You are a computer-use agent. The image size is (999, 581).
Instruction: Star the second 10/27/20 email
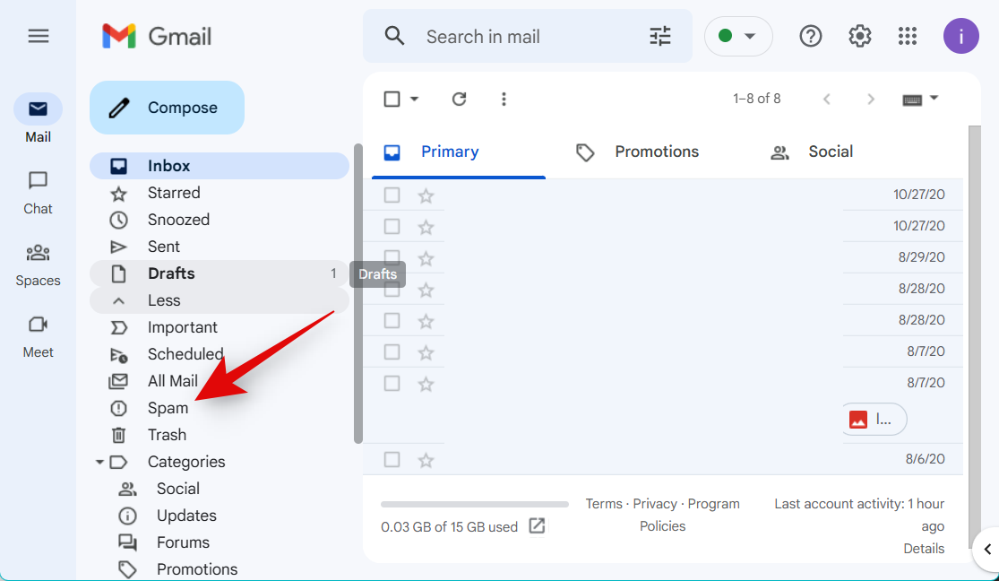426,227
